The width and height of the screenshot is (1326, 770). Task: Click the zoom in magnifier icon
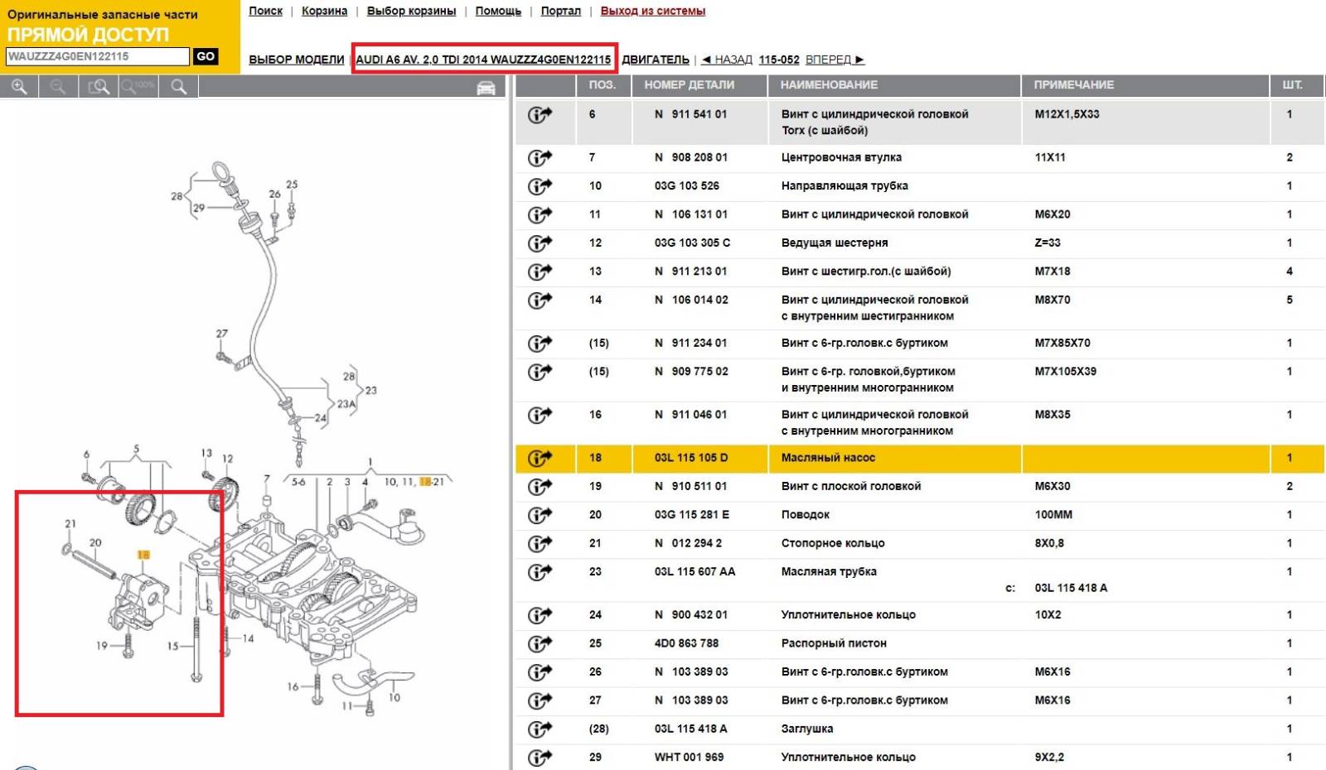pos(20,86)
